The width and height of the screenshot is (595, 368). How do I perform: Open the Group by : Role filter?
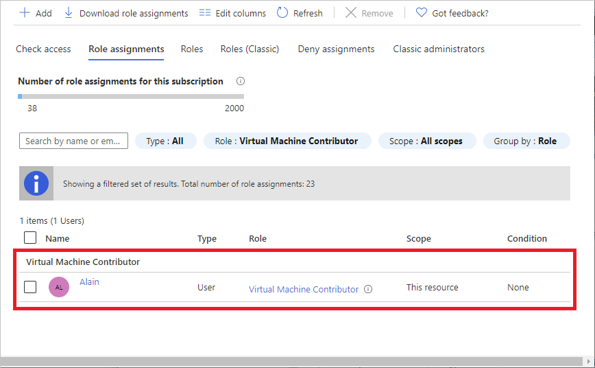point(525,141)
